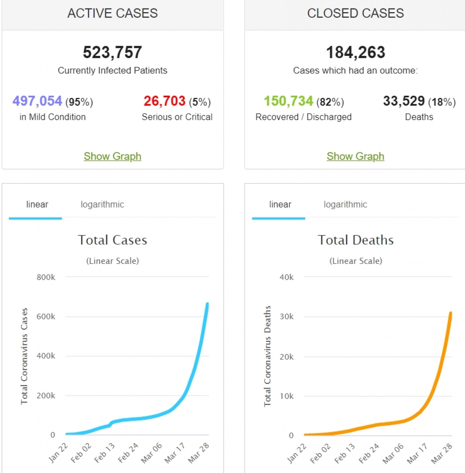Click the Total Deaths chart title
The image size is (465, 473).
355,240
